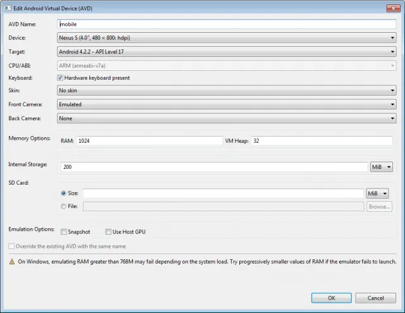This screenshot has height=313, width=405.
Task: Click the Windows RAM warning message text
Action: click(x=207, y=262)
